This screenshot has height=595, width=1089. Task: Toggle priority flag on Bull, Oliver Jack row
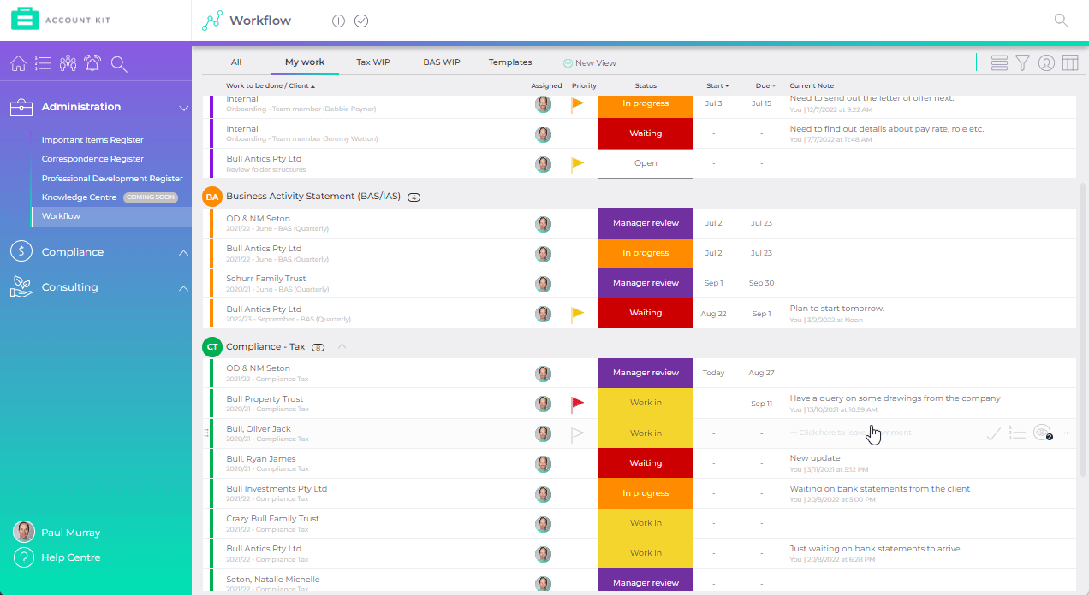pyautogui.click(x=577, y=433)
